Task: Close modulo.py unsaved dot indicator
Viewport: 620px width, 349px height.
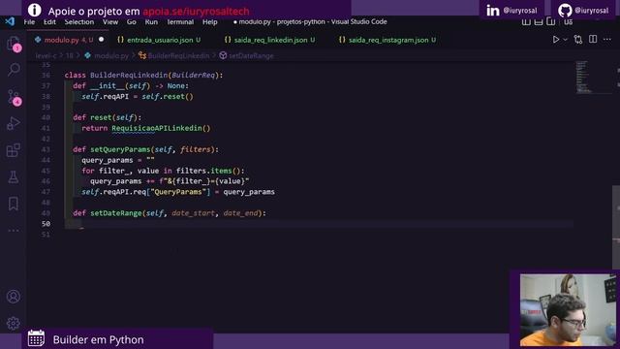Action: 101,40
